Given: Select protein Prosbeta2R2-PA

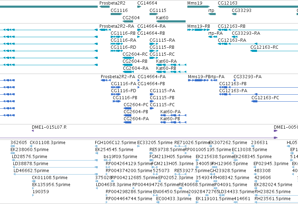Looking at the screenshot, I should tap(118, 77).
